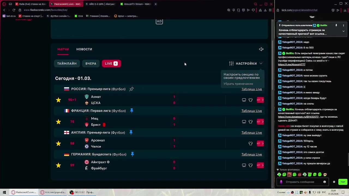Open a new browser tab

[156, 4]
